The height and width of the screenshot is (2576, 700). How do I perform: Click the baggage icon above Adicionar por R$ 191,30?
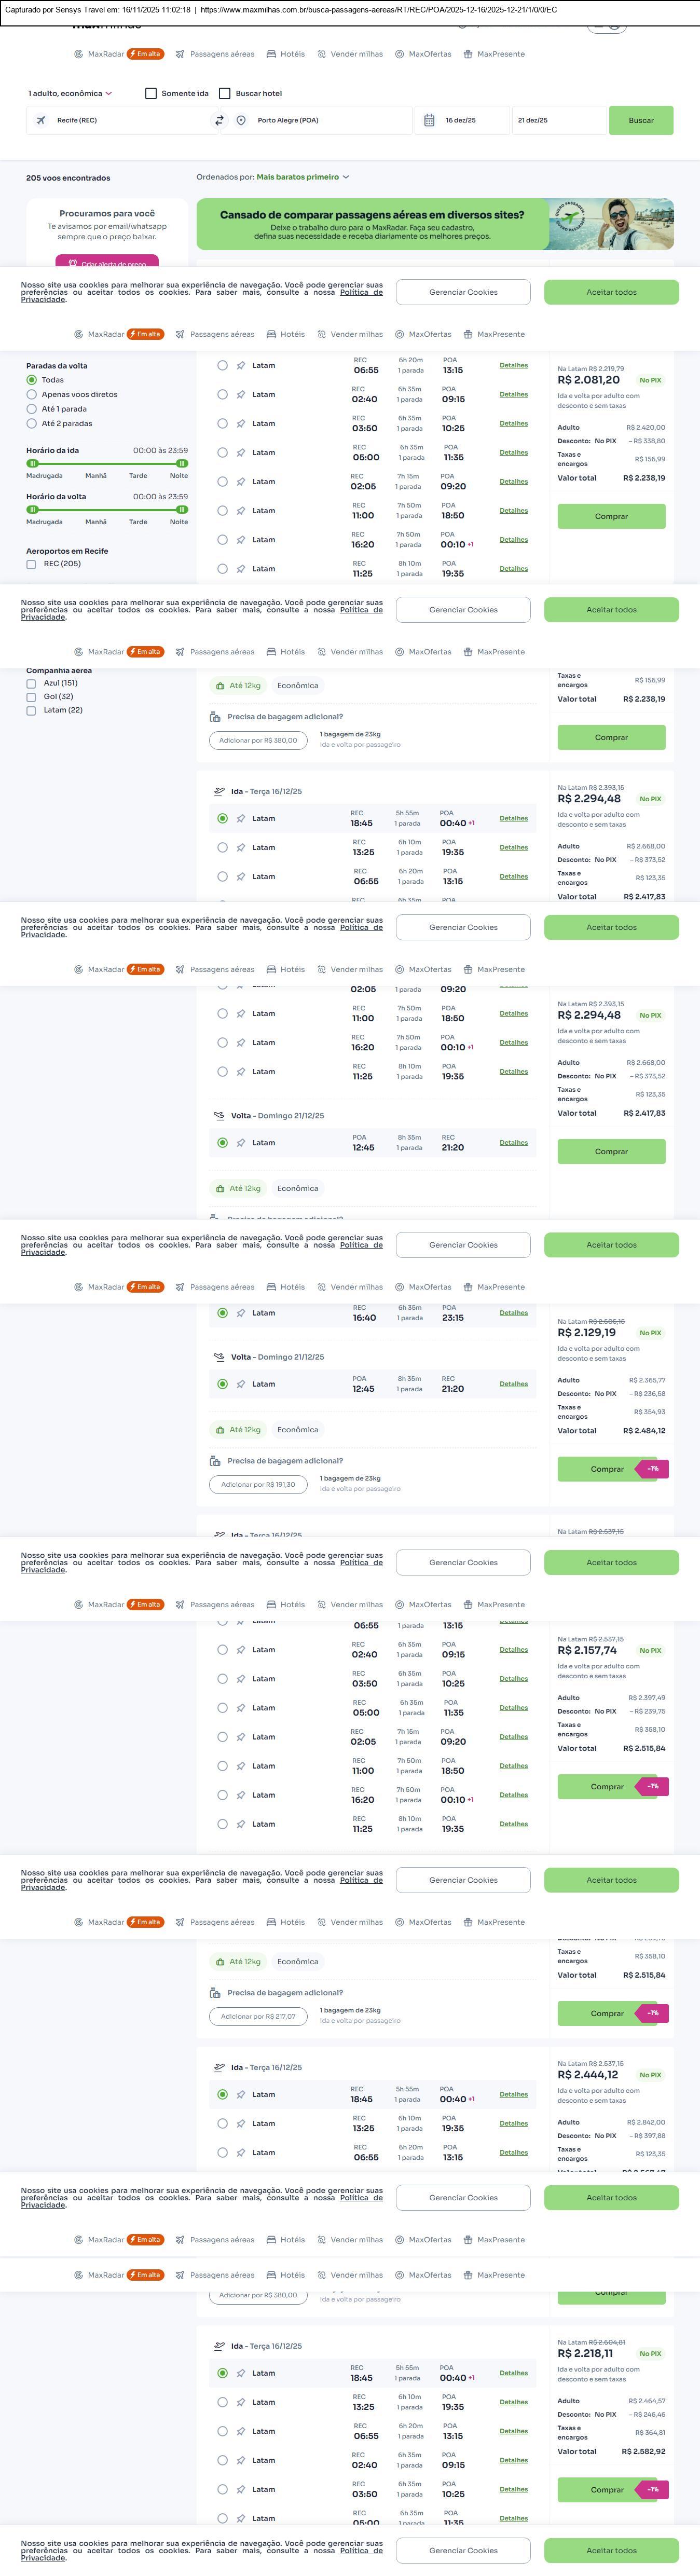tap(215, 1461)
